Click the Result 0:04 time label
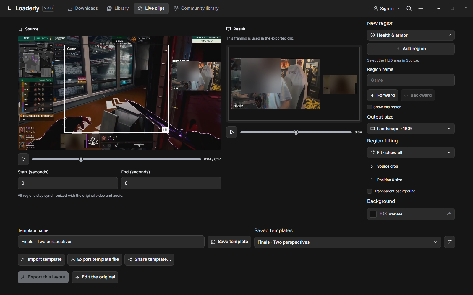The height and width of the screenshot is (295, 473). pyautogui.click(x=358, y=132)
